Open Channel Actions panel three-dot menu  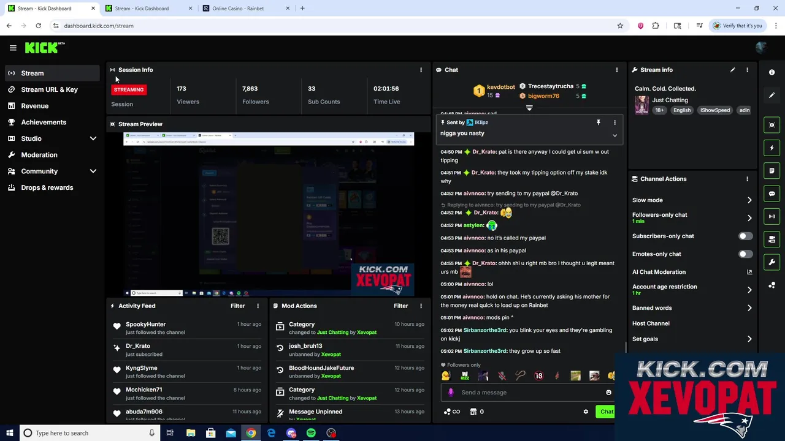tap(747, 179)
